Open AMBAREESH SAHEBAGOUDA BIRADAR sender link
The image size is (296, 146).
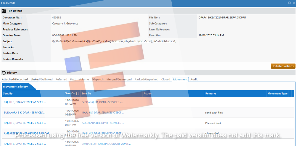pos(27,133)
